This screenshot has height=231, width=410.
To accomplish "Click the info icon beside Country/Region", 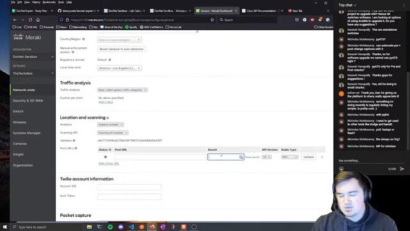I will (x=83, y=39).
